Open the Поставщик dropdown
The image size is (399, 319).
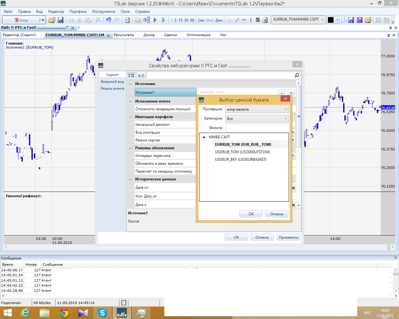click(257, 109)
